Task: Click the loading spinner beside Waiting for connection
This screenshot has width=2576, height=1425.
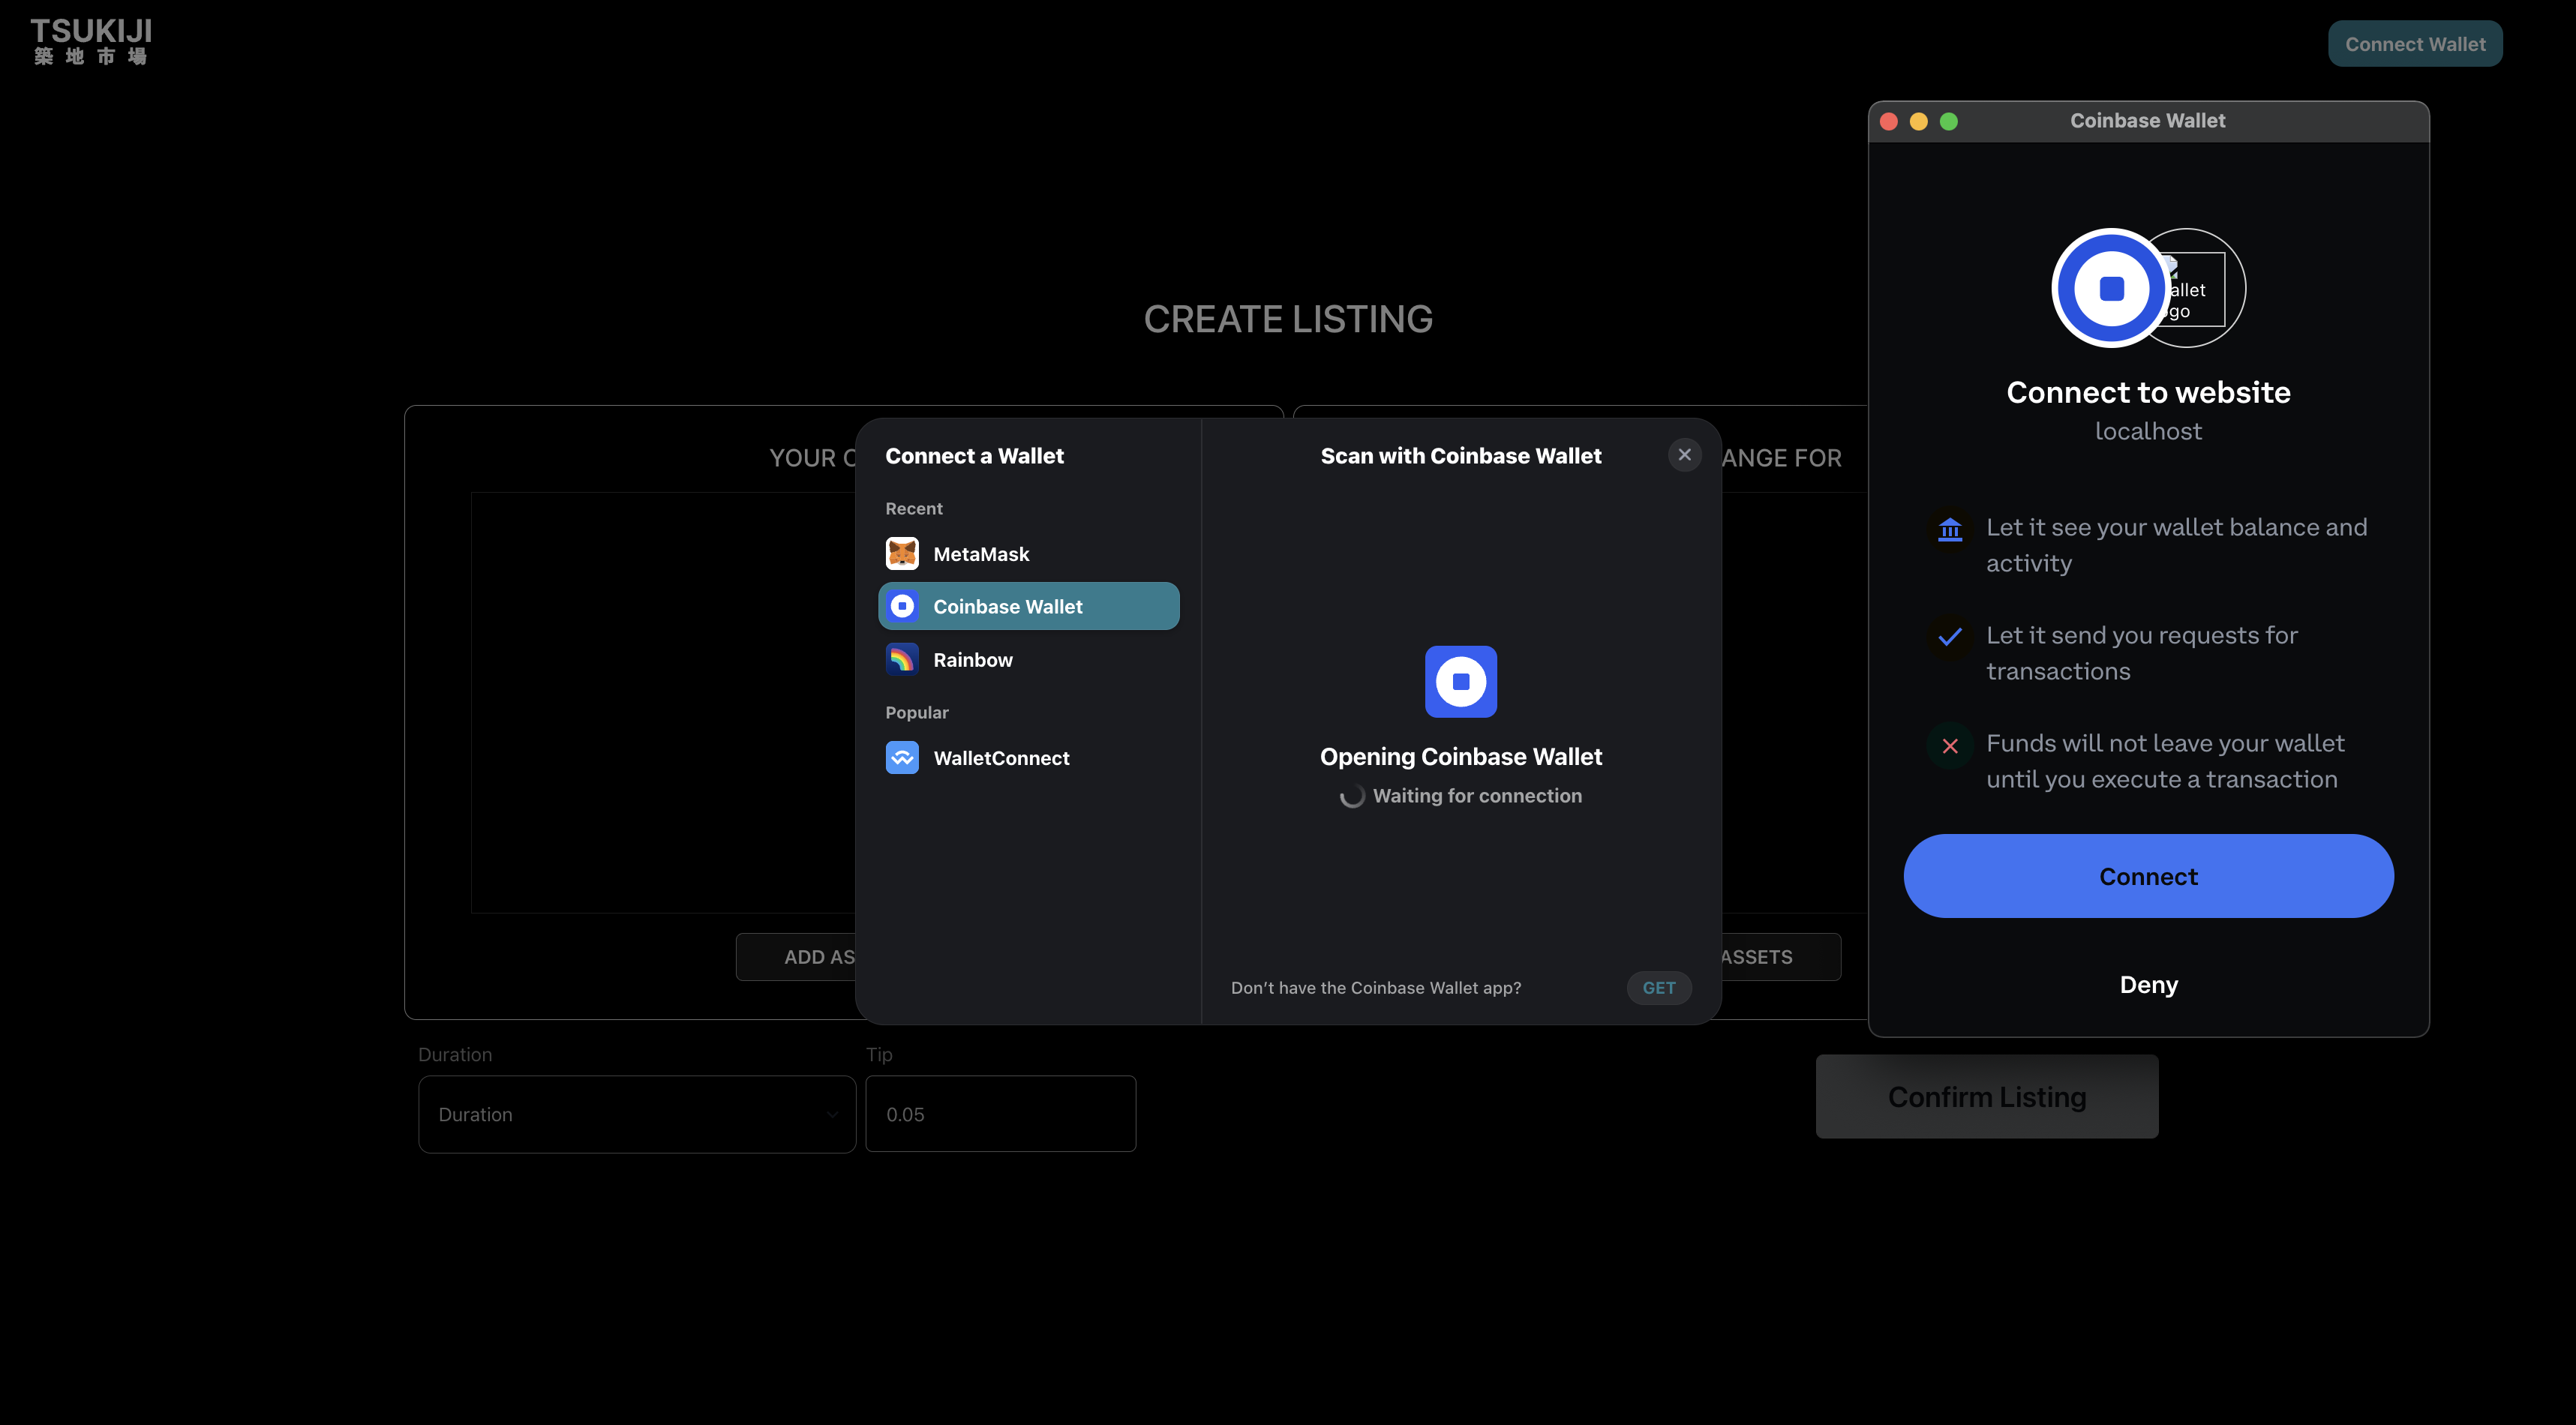Action: pyautogui.click(x=1352, y=796)
